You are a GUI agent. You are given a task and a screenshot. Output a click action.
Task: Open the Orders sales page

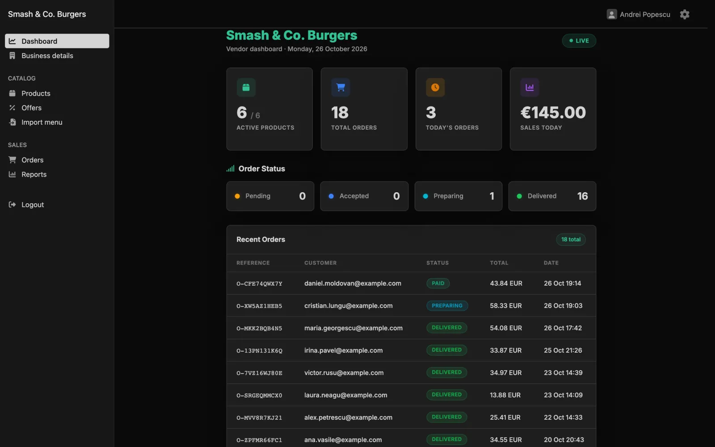coord(57,160)
